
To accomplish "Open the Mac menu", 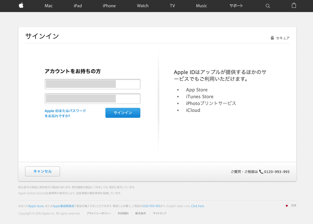I will pyautogui.click(x=48, y=6).
